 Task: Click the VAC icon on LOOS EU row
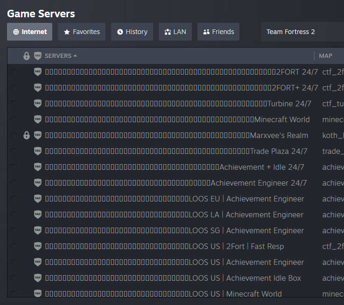[38, 199]
